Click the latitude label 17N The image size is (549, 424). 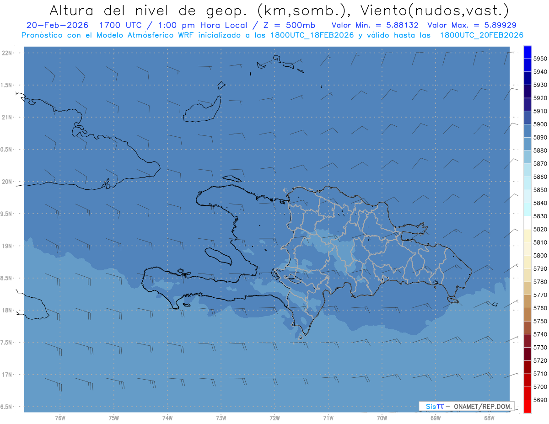(x=7, y=375)
